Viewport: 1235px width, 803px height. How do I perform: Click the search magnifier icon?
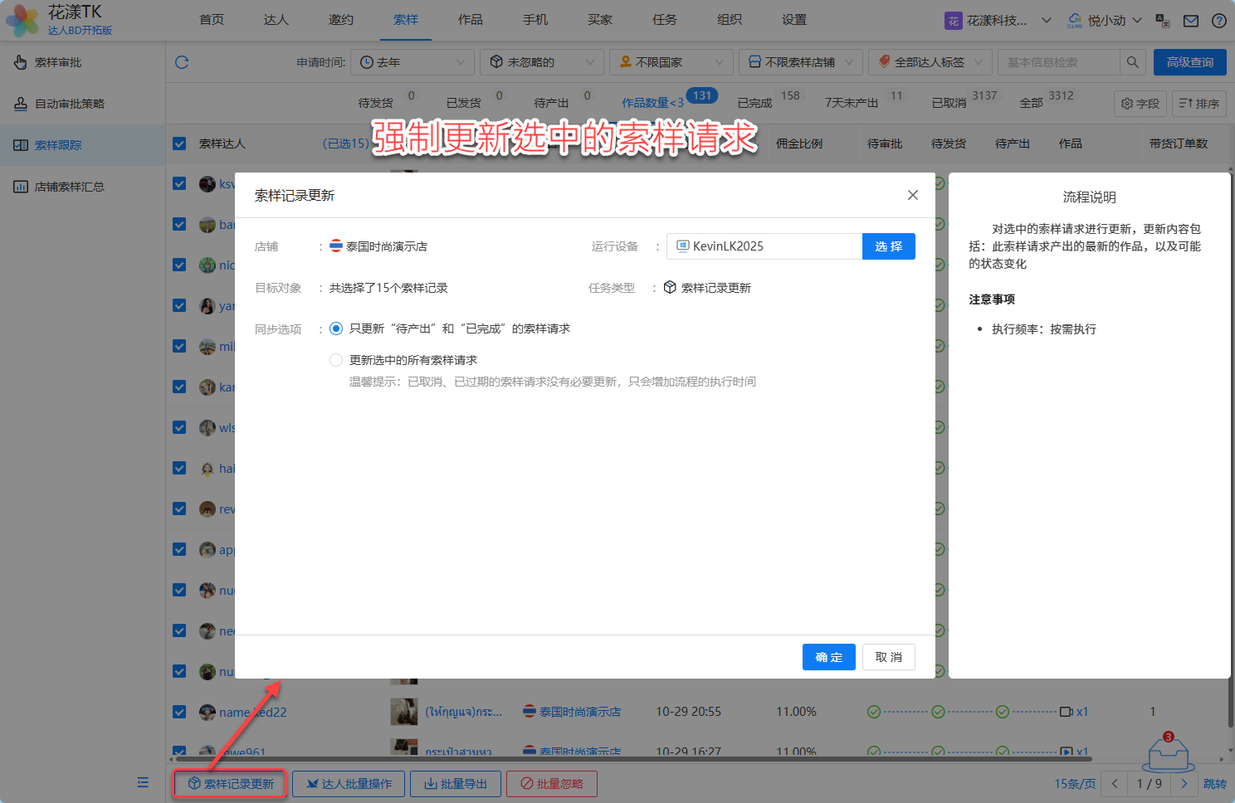(1132, 62)
